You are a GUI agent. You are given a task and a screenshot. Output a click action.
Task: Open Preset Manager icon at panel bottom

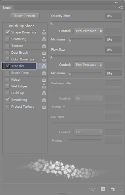(103, 189)
